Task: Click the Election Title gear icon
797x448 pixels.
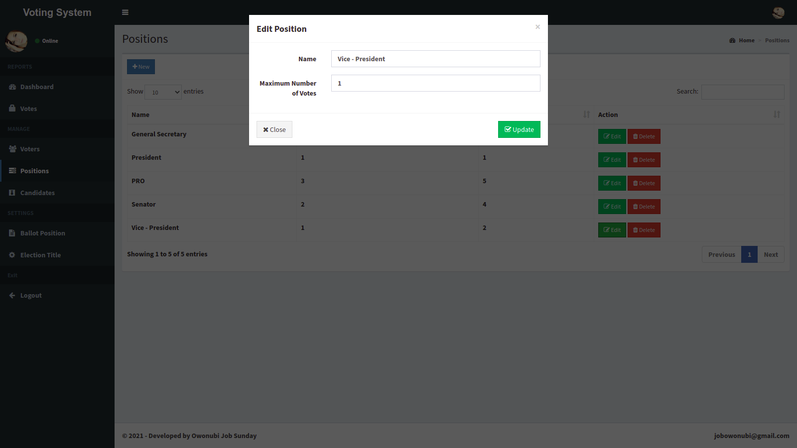Action: 12,255
